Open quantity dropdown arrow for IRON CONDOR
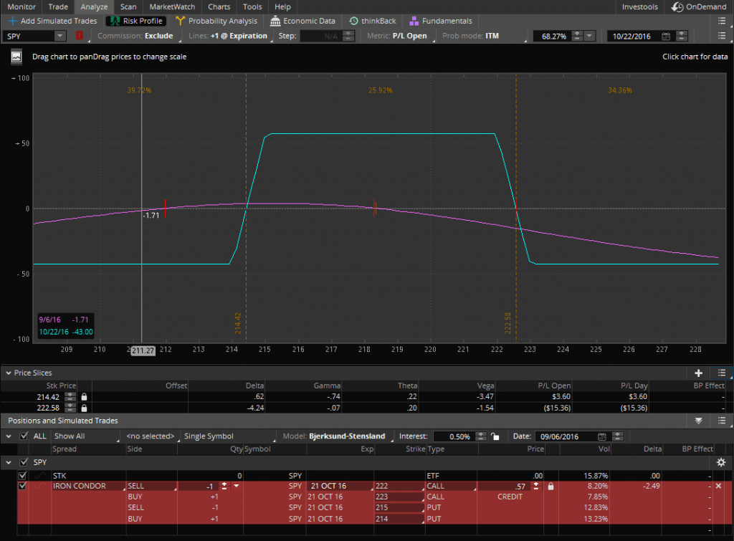The image size is (734, 541). 237,487
